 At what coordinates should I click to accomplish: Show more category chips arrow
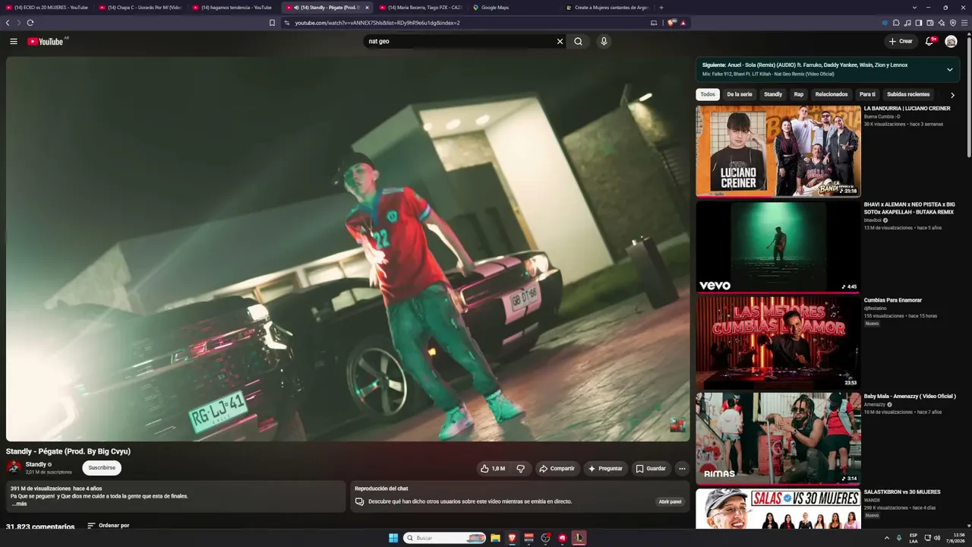[952, 95]
